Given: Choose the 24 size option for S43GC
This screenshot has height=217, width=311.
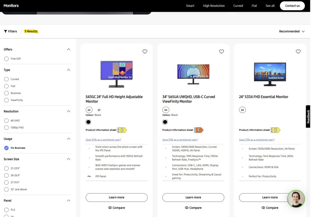Looking at the screenshot, I should (x=89, y=110).
